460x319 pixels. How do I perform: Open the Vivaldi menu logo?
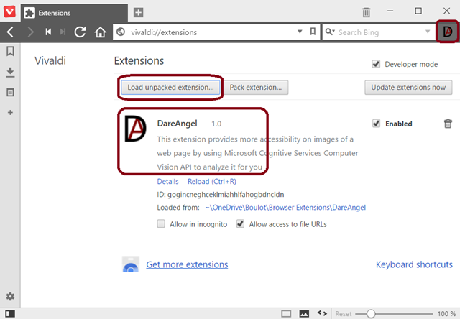(9, 12)
